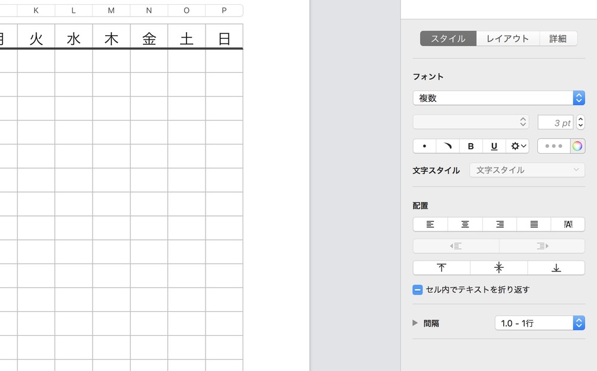This screenshot has height=371, width=597.
Task: Align text to bottom of cell
Action: [556, 268]
